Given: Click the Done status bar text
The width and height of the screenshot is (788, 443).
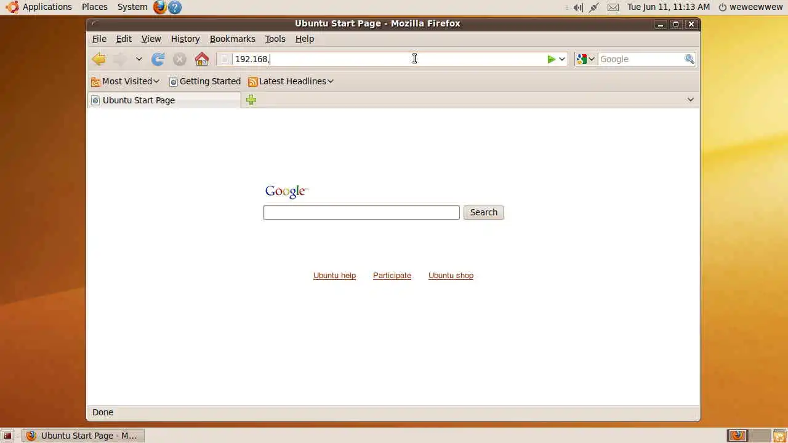Looking at the screenshot, I should pyautogui.click(x=103, y=412).
